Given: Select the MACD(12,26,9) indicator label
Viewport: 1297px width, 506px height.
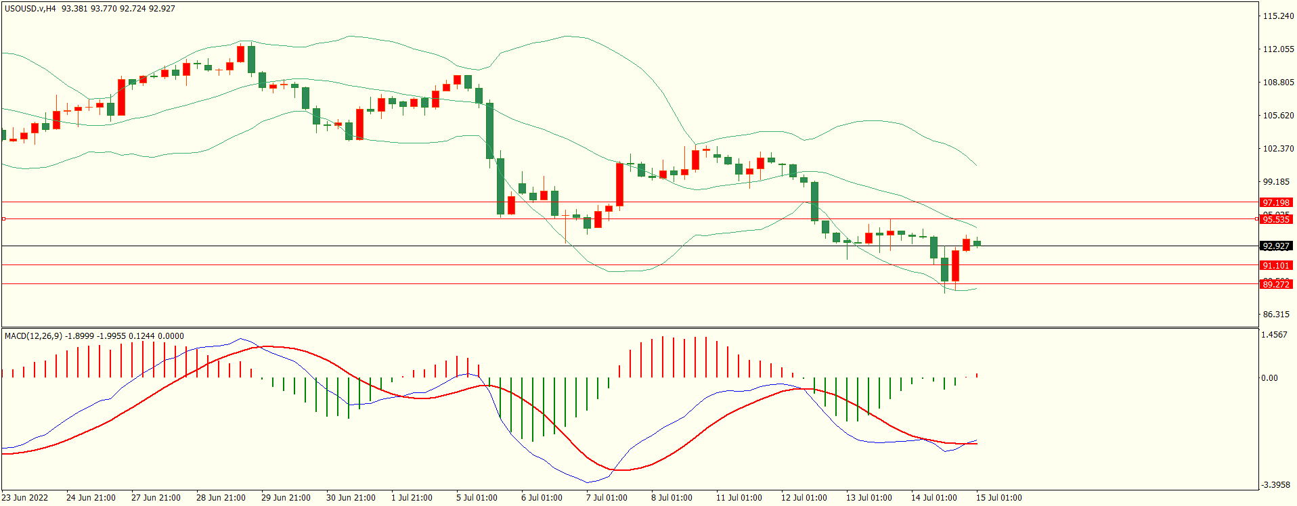Looking at the screenshot, I should pos(33,336).
